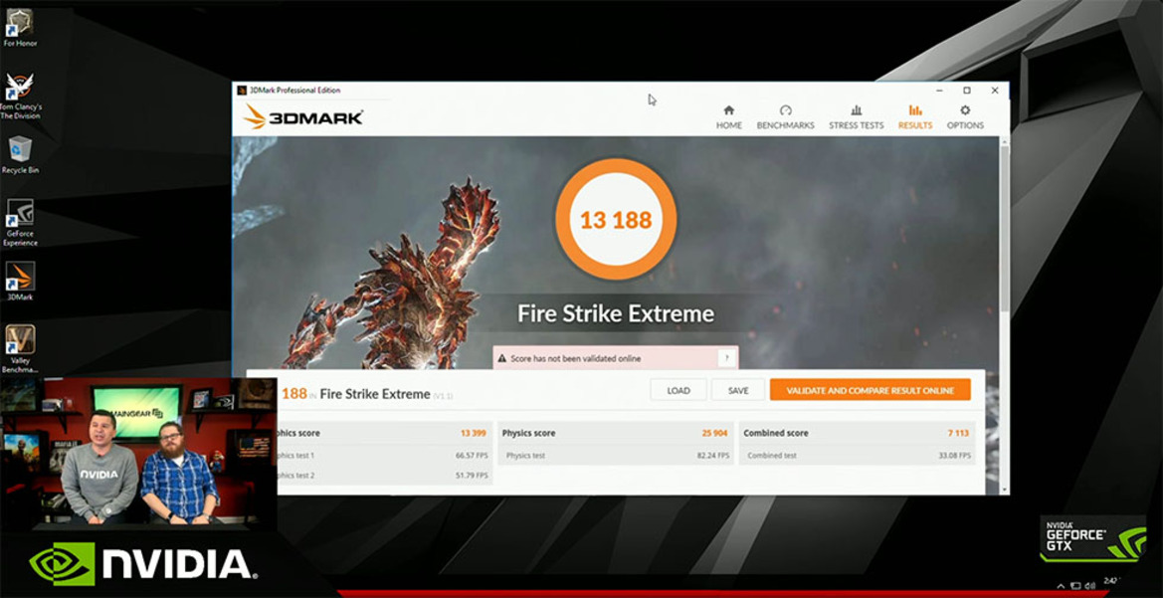This screenshot has width=1163, height=598.
Task: Click VALIDATE AND COMPARE RESULT ONLINE
Action: (871, 390)
